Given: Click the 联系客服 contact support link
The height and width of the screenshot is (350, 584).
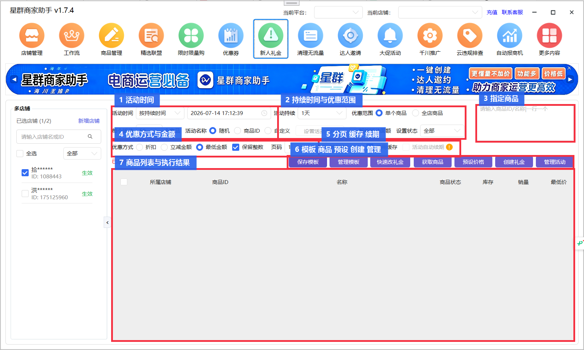Looking at the screenshot, I should point(512,12).
